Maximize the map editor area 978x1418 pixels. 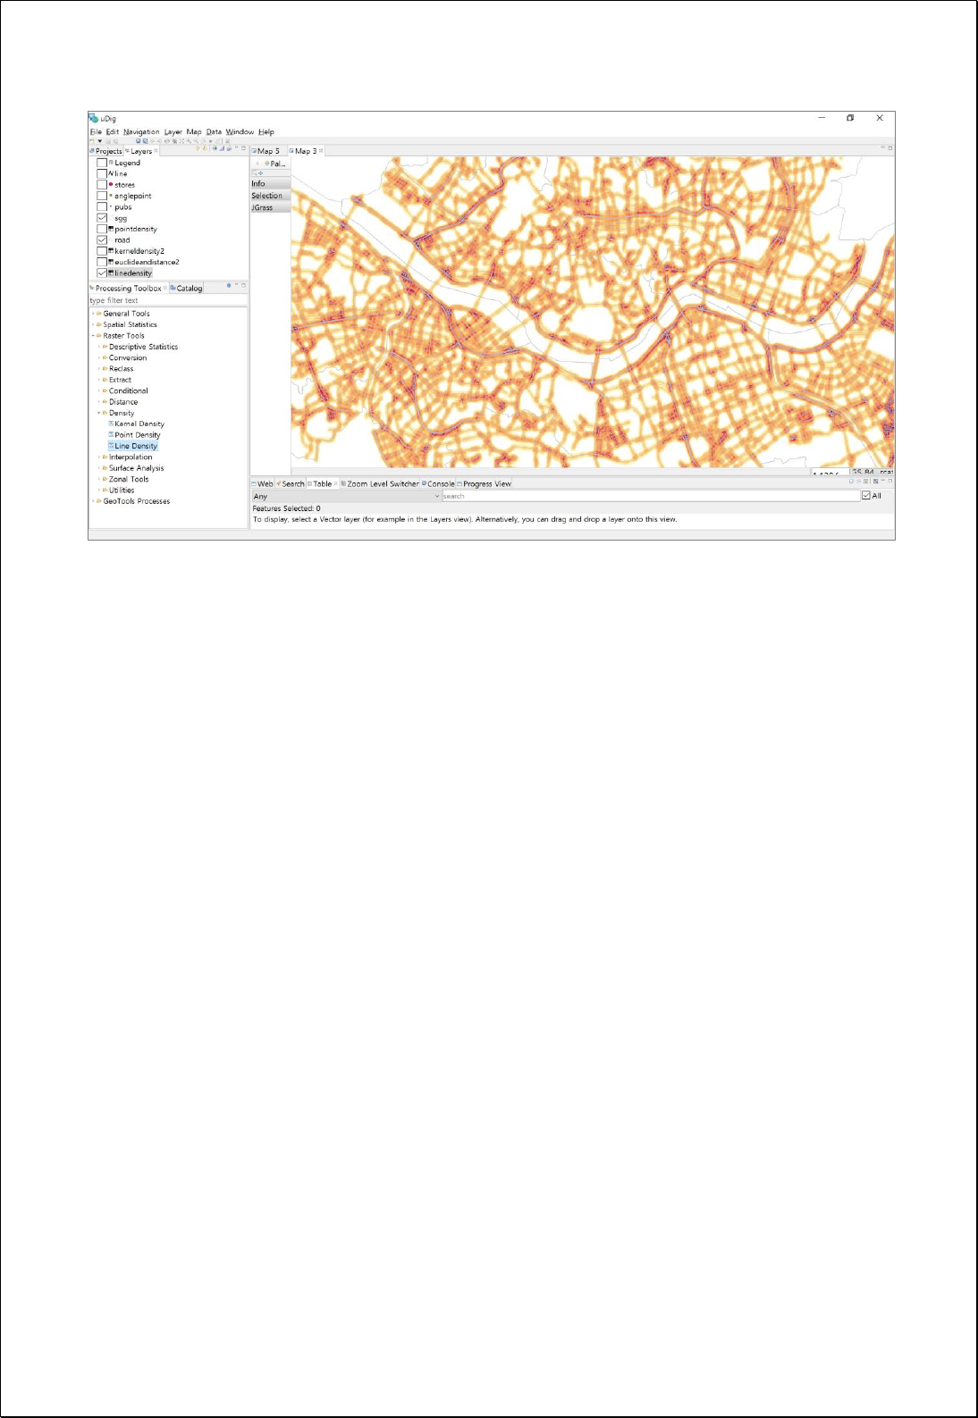[x=890, y=147]
